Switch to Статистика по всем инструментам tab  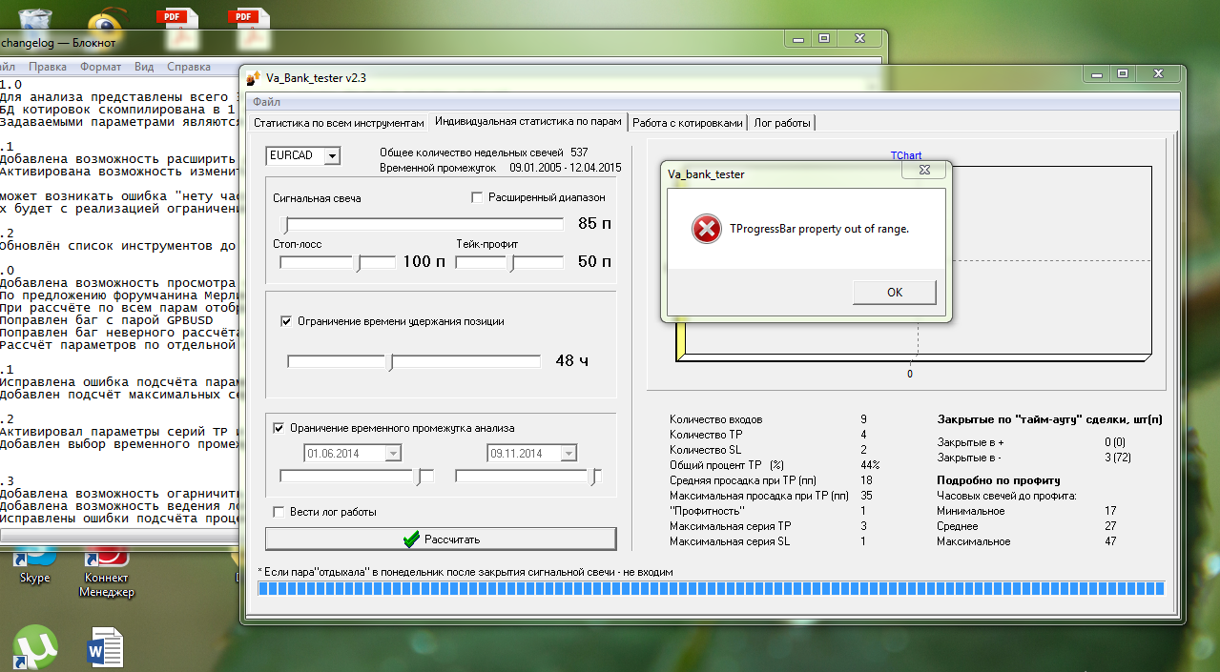[x=338, y=123]
